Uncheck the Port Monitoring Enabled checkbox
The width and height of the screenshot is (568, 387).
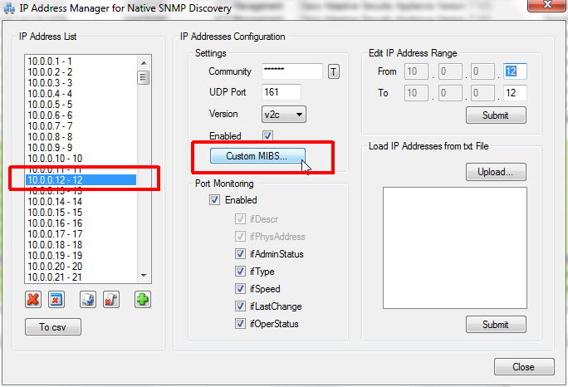pyautogui.click(x=214, y=200)
